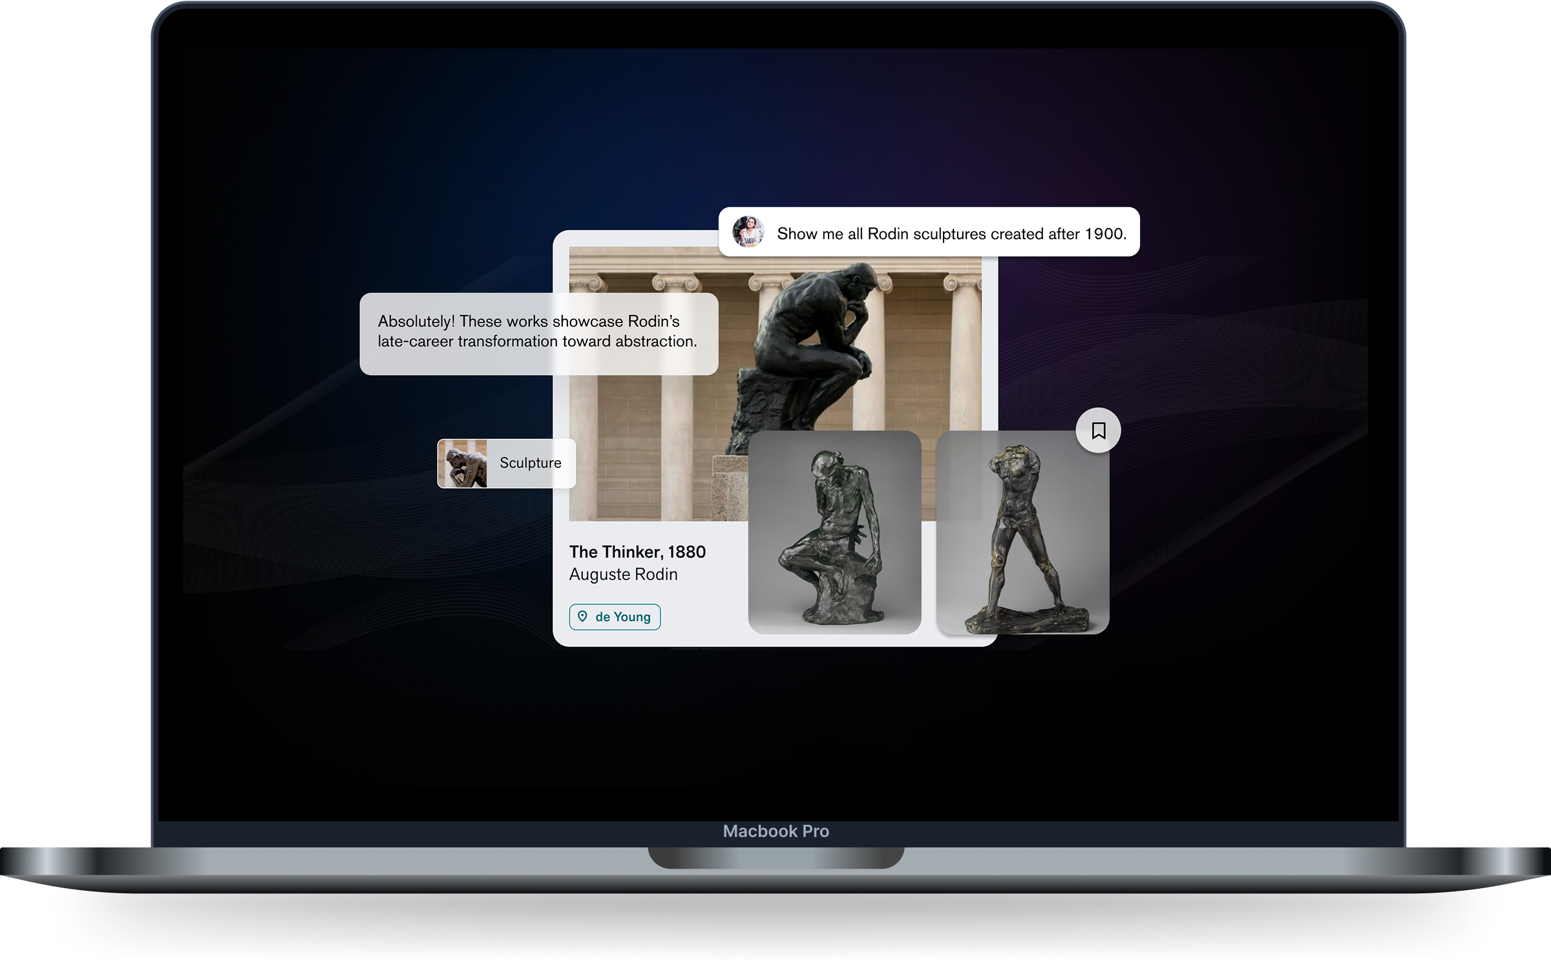Click the reply bubble starting with Absolutely!

coord(539,334)
